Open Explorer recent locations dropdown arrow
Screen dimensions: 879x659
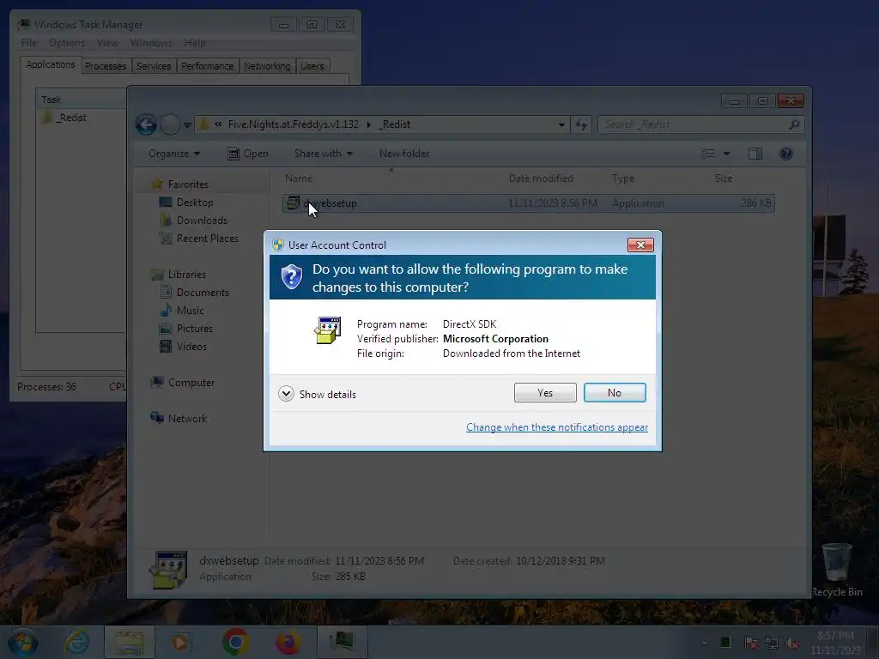(x=187, y=125)
